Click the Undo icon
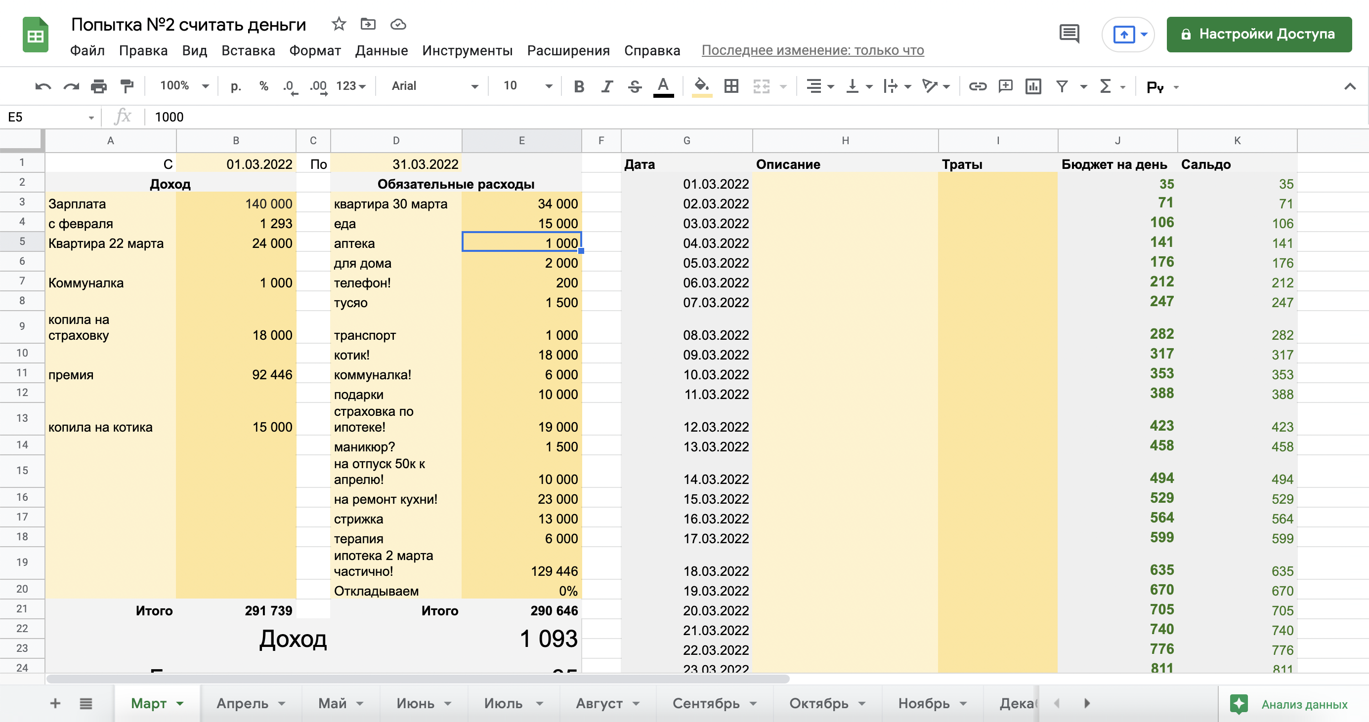 (x=43, y=86)
